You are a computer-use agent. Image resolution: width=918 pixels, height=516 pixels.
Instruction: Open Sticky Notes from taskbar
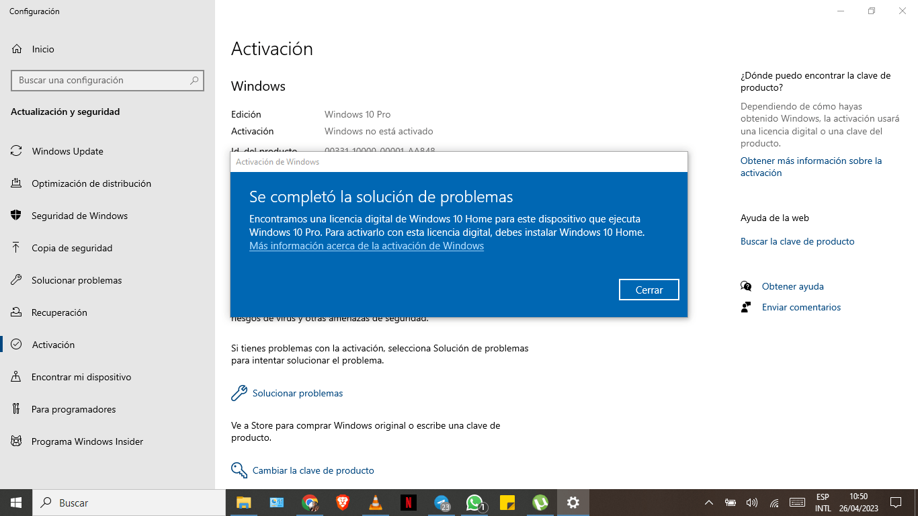pyautogui.click(x=507, y=503)
